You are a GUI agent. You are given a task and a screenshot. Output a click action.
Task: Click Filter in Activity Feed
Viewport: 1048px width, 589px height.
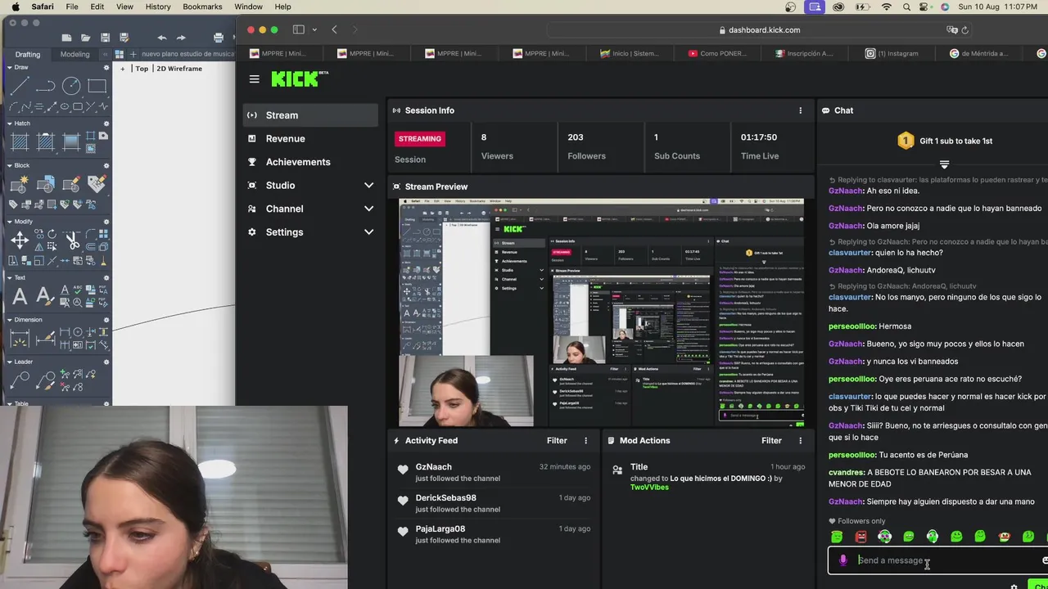click(557, 440)
